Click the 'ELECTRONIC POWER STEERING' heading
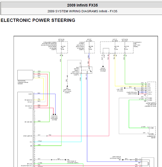Screen dimensions: 162x167 pos(38,20)
